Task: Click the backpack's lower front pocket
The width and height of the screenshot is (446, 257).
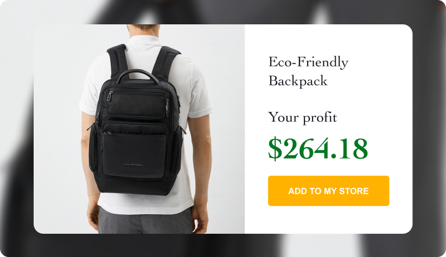Action: [134, 154]
